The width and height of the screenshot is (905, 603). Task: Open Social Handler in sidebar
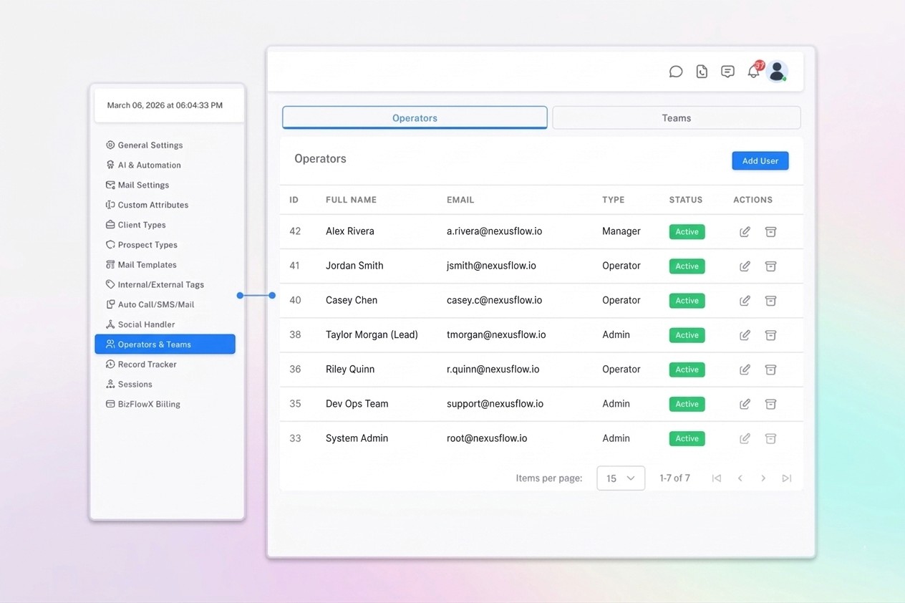tap(140, 324)
